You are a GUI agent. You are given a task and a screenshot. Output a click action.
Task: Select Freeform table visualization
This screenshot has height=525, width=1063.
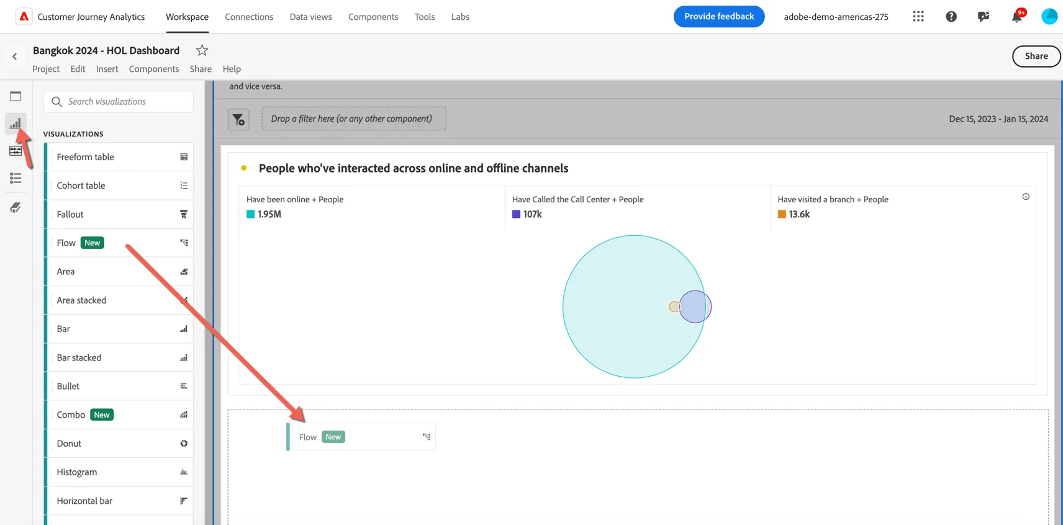tap(119, 157)
